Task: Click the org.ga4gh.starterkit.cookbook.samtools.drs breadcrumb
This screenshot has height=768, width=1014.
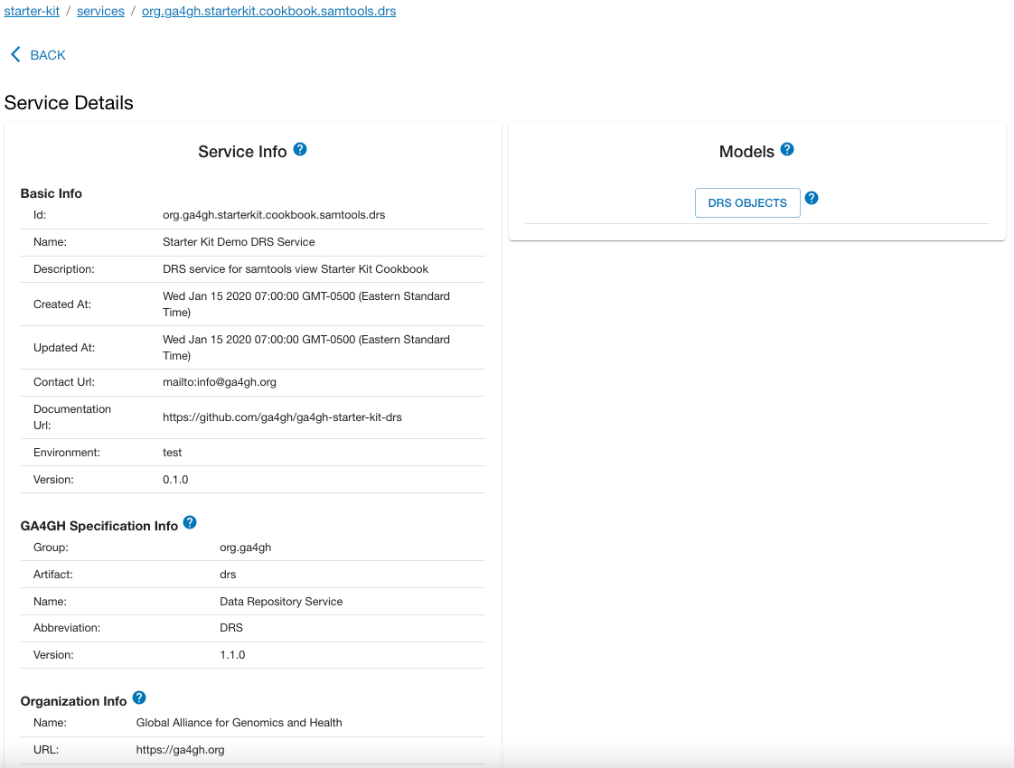Action: click(268, 11)
